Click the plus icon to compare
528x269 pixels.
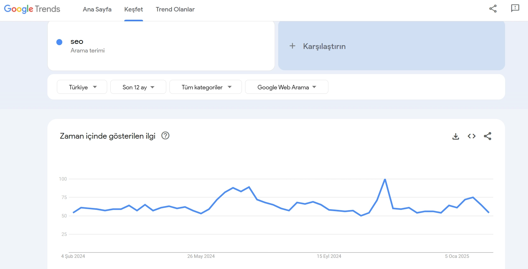[x=292, y=46]
